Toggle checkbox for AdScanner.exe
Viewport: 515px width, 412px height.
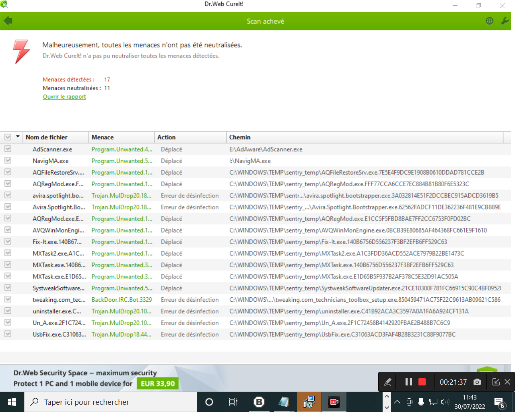click(x=8, y=149)
